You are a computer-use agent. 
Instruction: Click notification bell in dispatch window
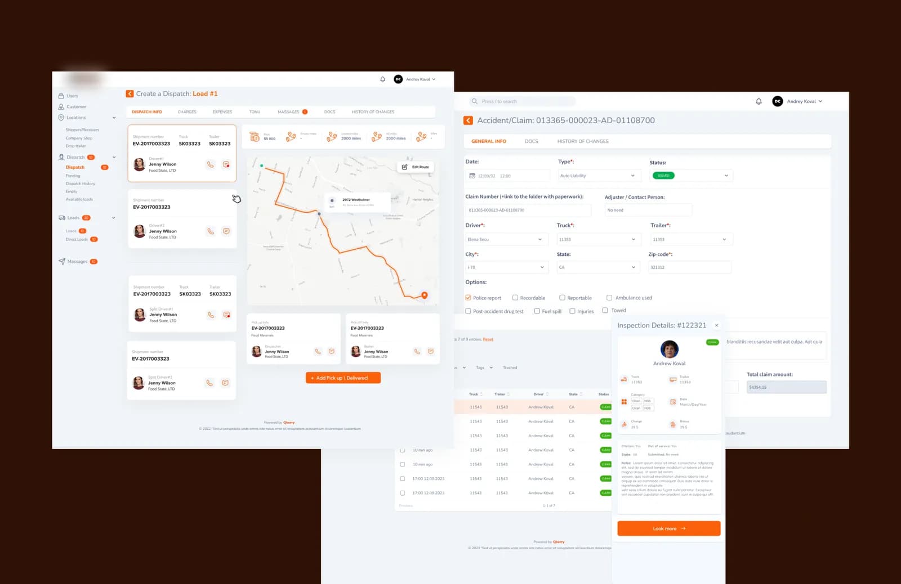(382, 79)
